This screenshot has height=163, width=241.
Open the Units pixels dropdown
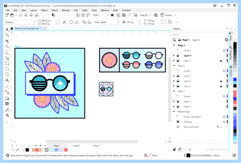click(118, 22)
